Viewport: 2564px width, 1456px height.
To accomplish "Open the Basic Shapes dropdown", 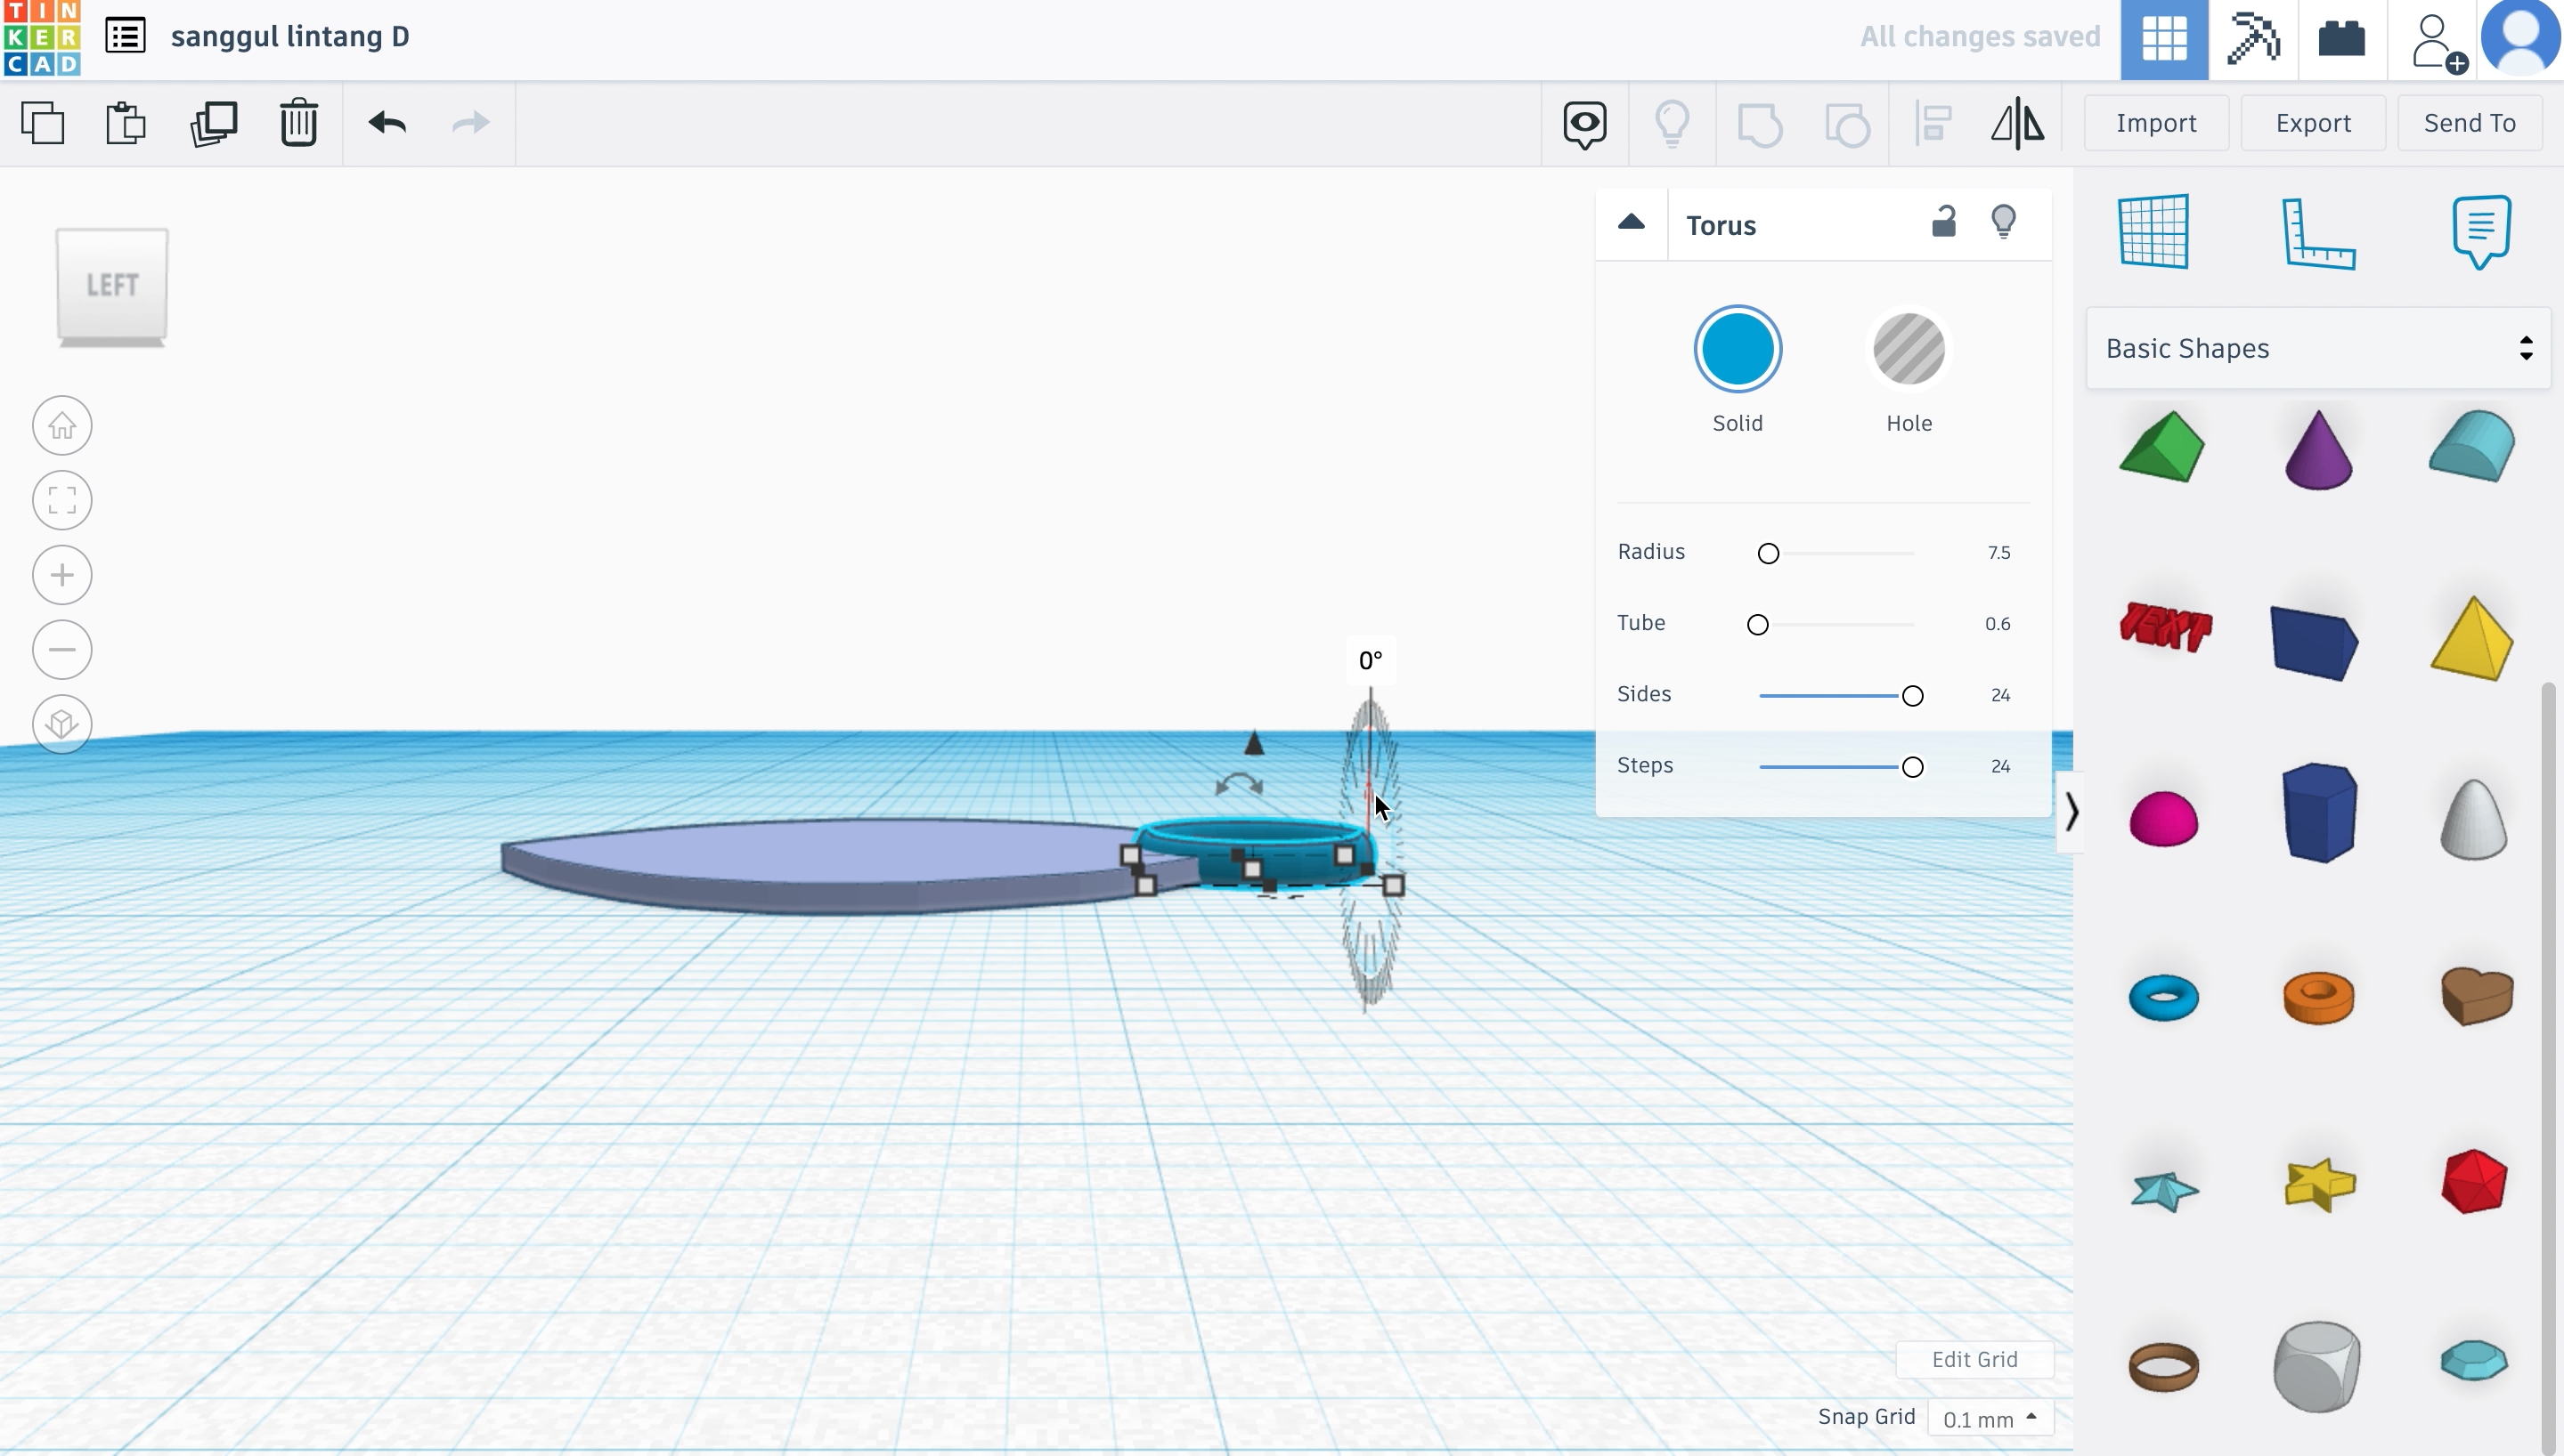I will click(2318, 348).
